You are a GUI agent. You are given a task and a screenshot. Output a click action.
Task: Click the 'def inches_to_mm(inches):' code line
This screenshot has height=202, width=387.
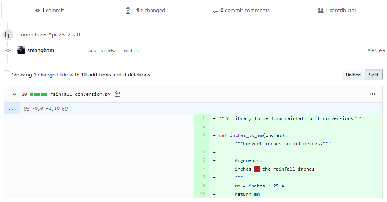point(253,135)
